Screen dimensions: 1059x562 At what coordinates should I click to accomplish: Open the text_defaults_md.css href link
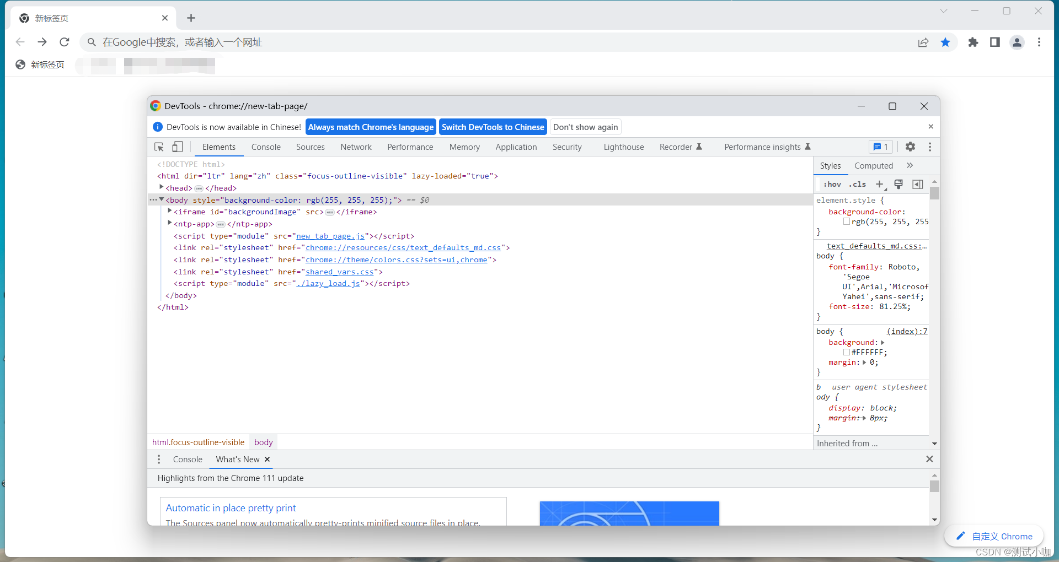click(403, 248)
